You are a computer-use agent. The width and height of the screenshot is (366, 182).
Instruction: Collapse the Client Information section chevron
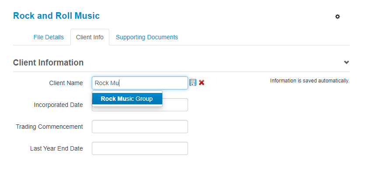[x=346, y=62]
